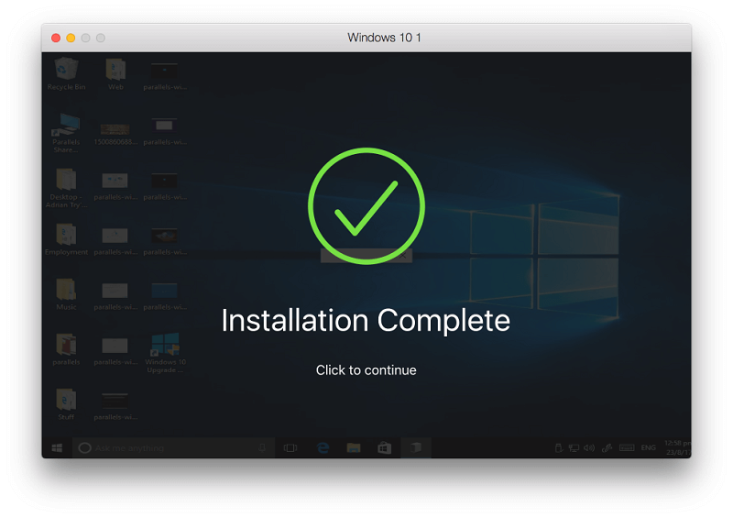Open the Recycle Bin desktop icon
Screen dimensions: 733x518
point(66,73)
